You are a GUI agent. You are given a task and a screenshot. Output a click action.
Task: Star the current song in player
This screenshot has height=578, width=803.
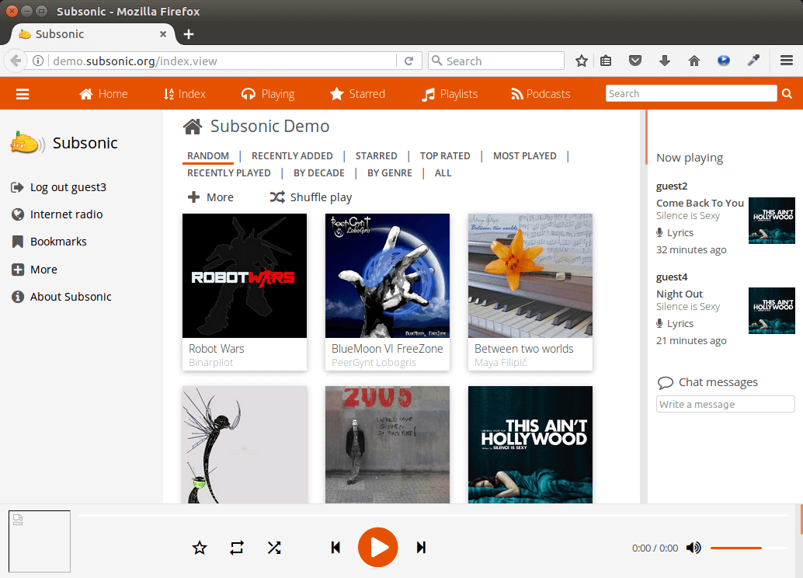pyautogui.click(x=200, y=548)
